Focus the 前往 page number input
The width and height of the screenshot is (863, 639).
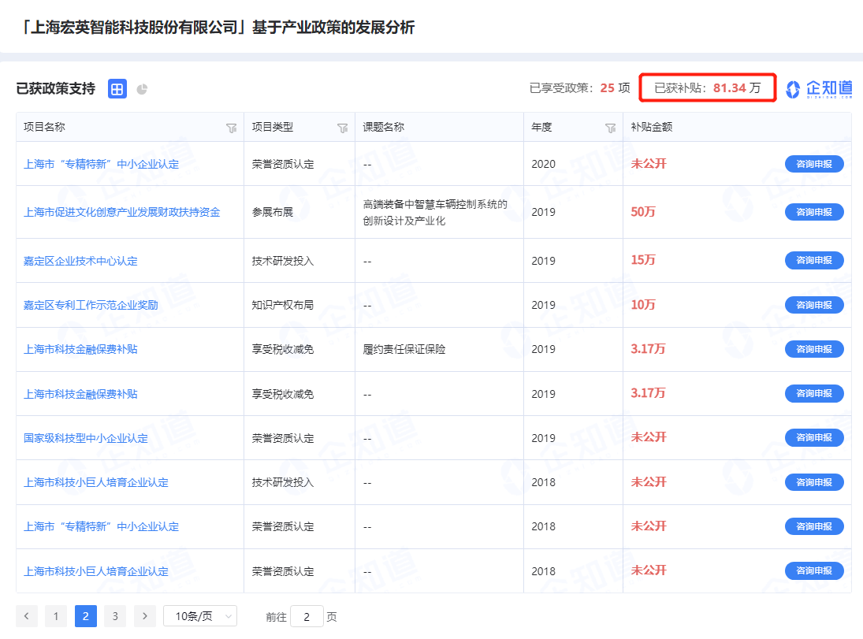pos(307,616)
